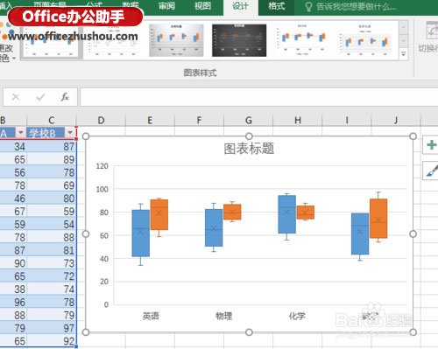Click the chart title 图表标题
438x349 pixels.
click(x=249, y=149)
